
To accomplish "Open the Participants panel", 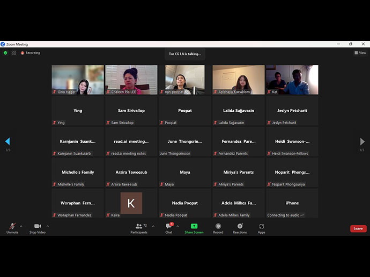I will tap(139, 227).
